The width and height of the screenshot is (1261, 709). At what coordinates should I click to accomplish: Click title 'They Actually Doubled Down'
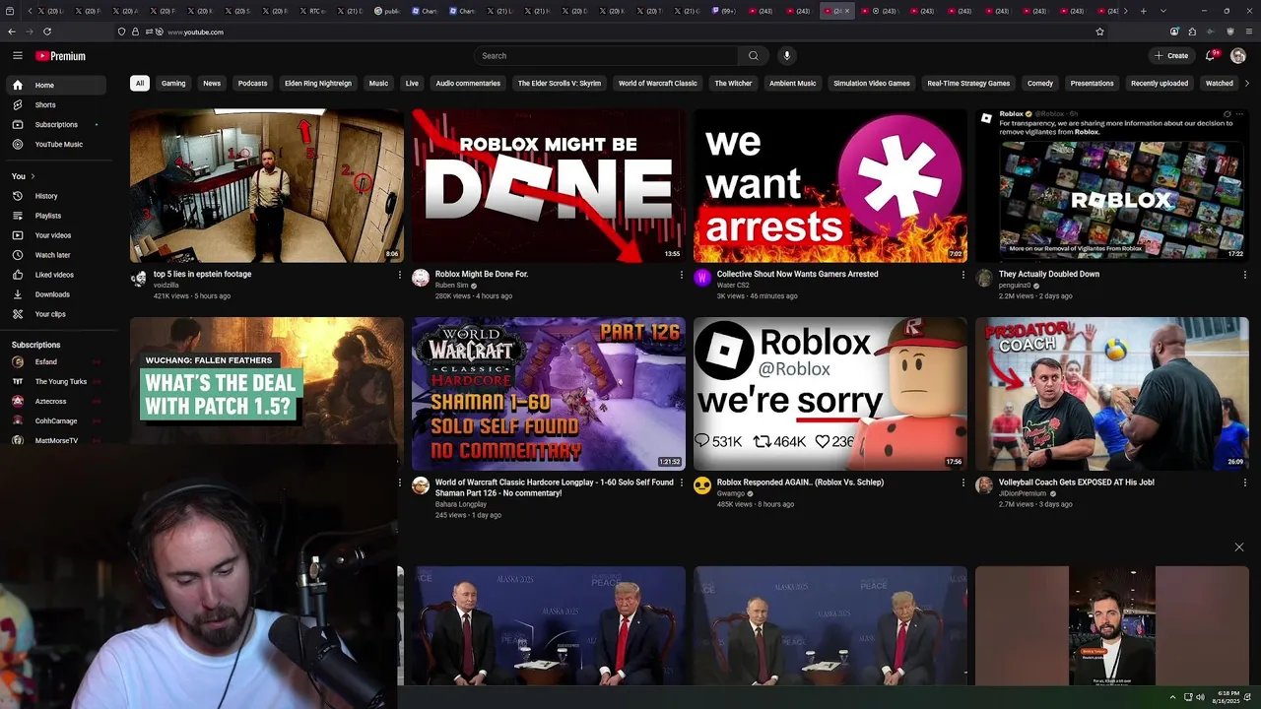[x=1048, y=274]
